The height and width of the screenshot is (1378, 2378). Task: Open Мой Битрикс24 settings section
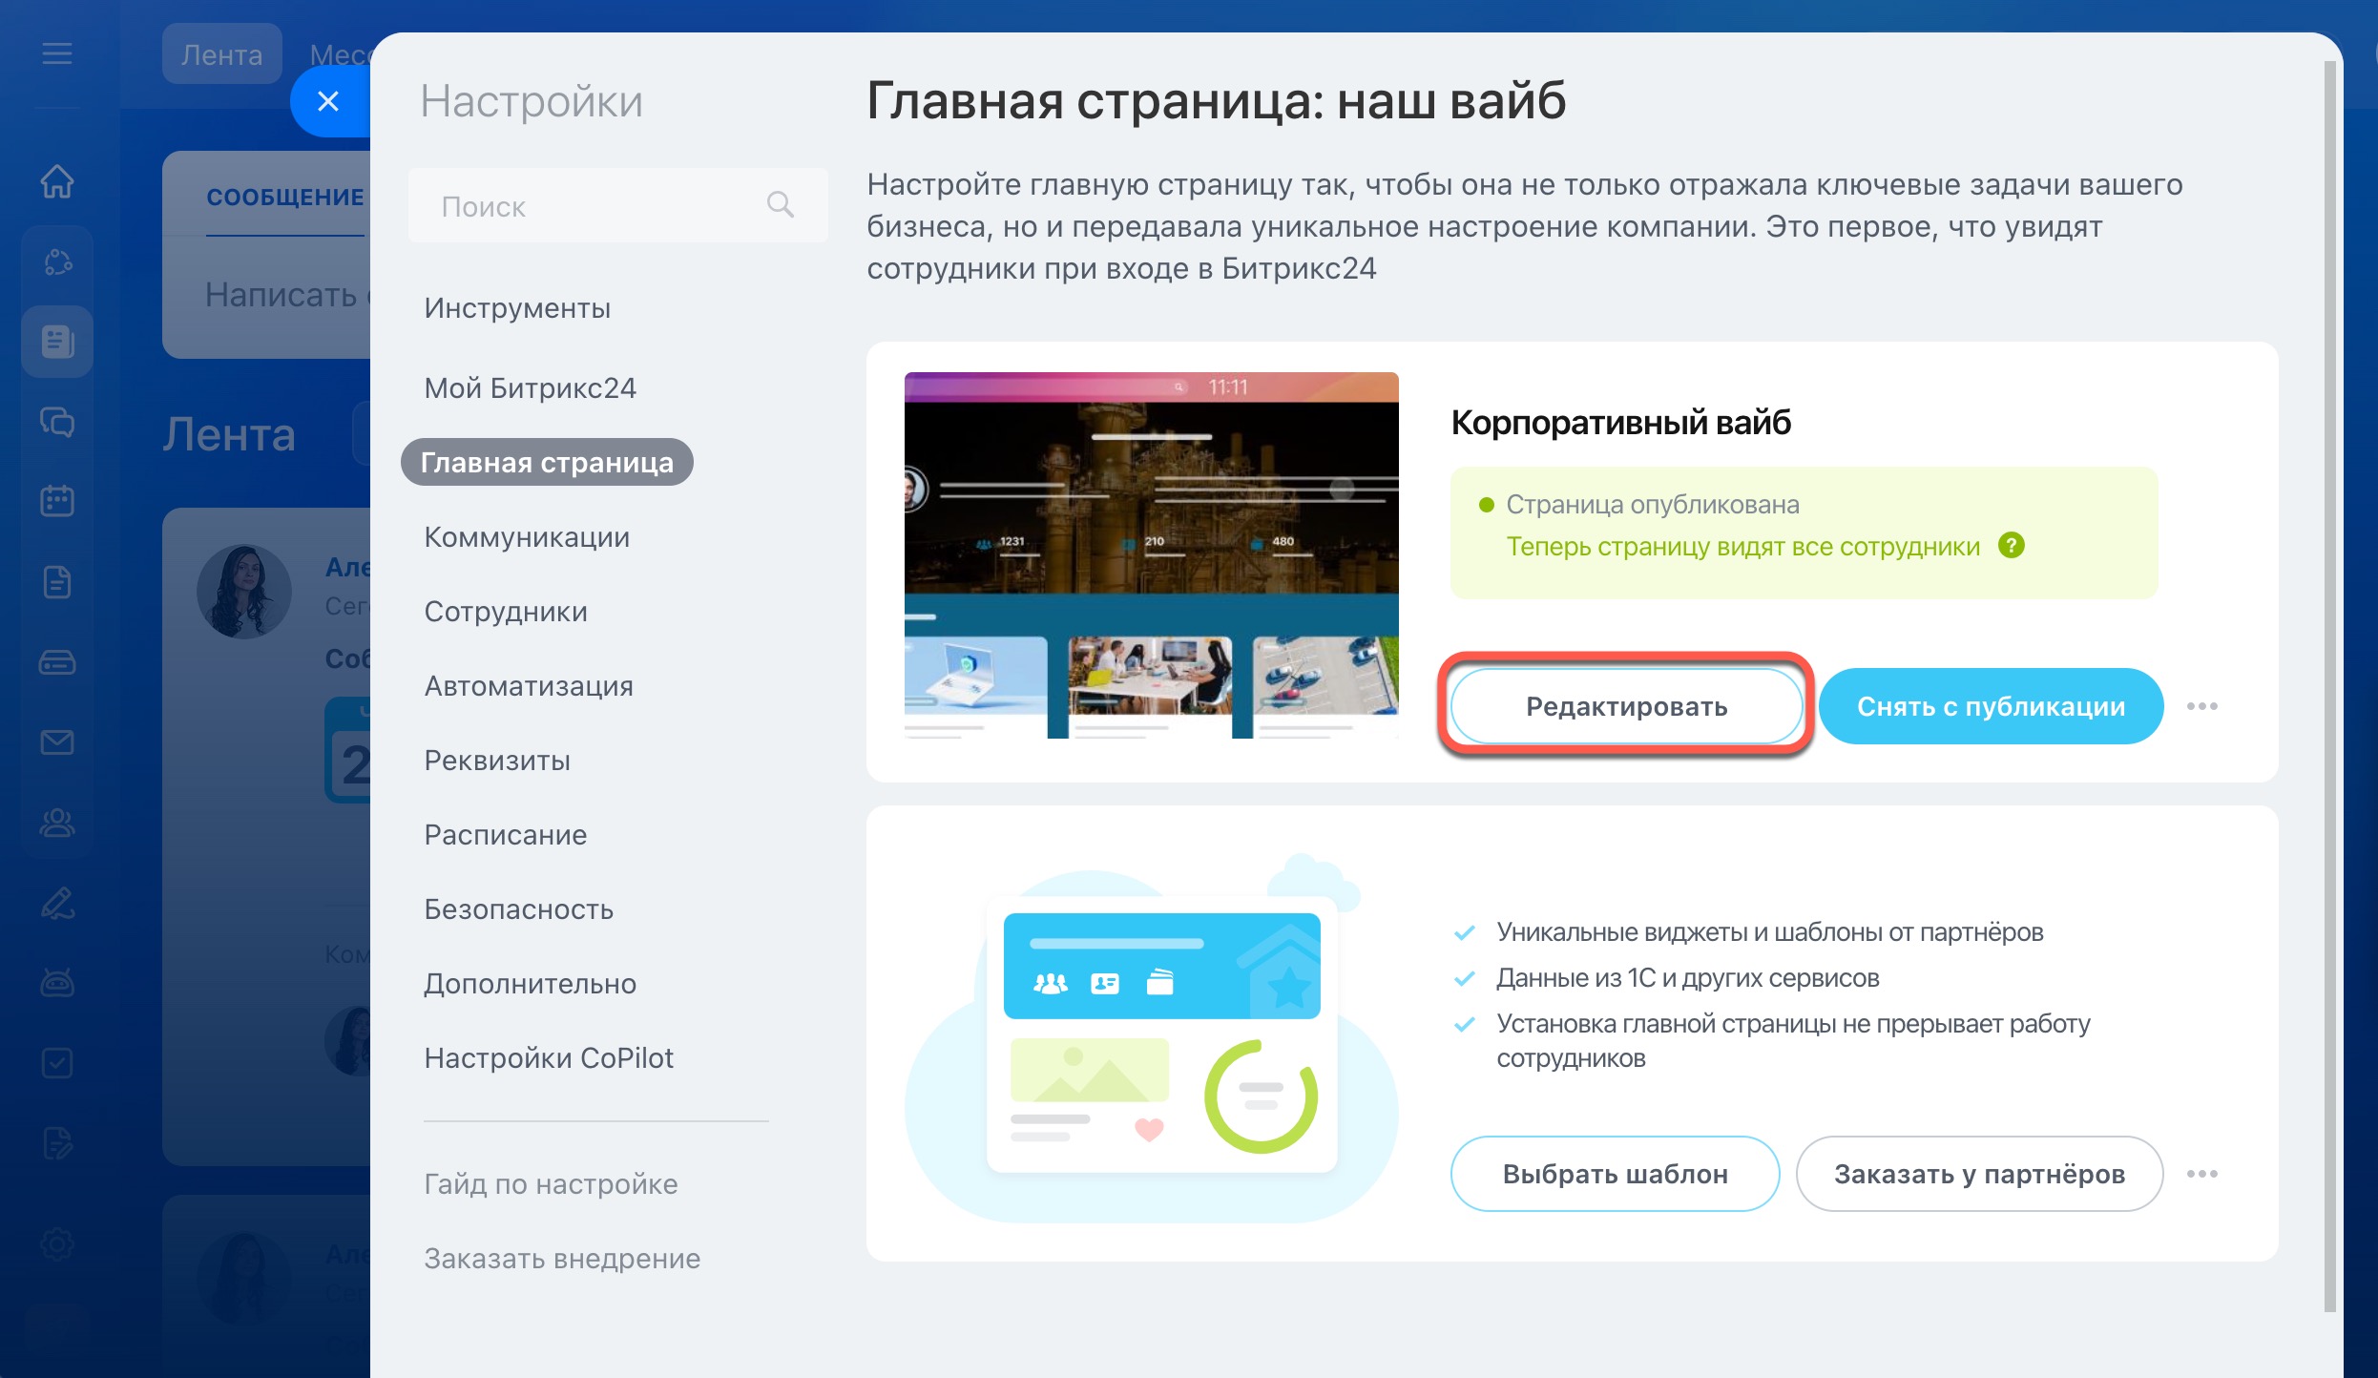click(x=530, y=388)
